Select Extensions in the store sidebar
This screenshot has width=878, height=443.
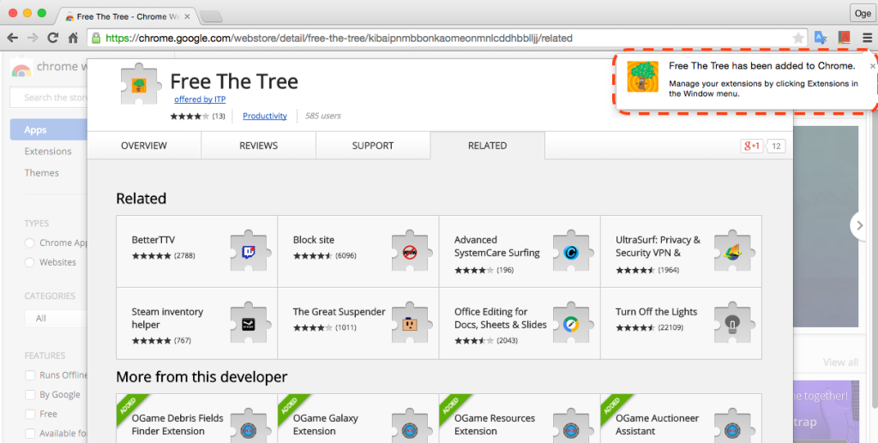(48, 151)
